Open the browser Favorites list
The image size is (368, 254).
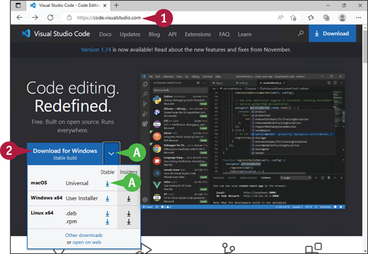coord(311,18)
